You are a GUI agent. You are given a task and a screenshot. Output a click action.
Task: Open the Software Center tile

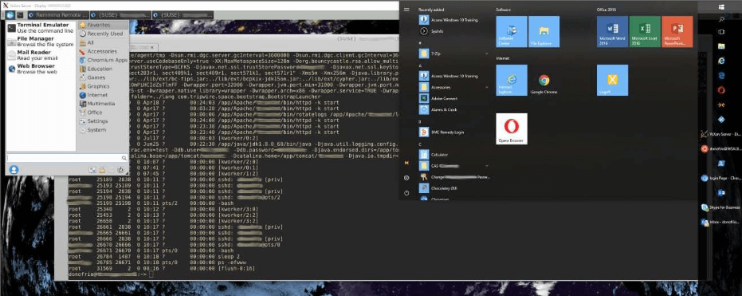(x=511, y=31)
